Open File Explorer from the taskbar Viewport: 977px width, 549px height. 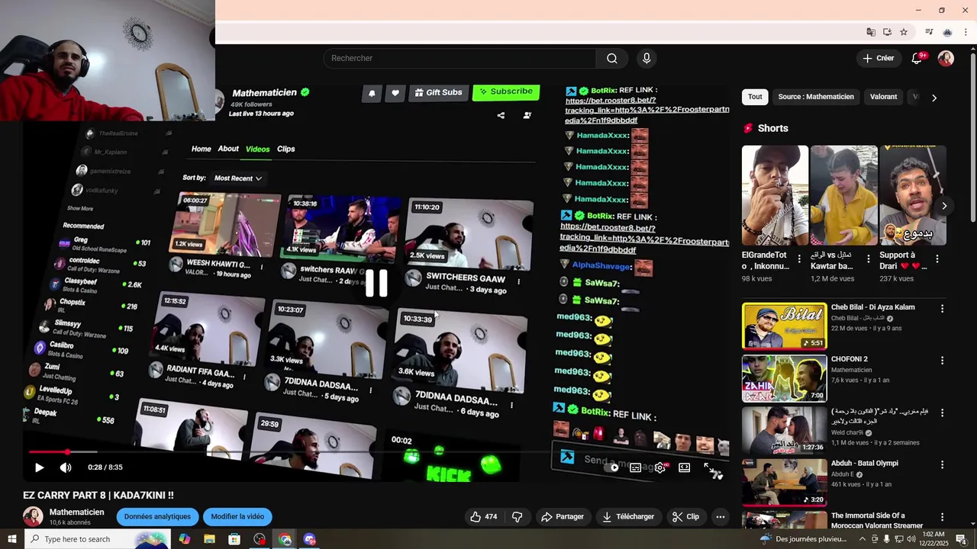[x=209, y=539]
